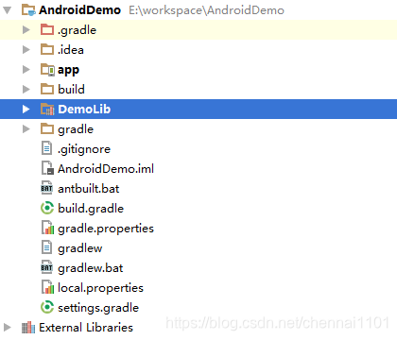Expand the app module arrow
Viewport: 397px width, 340px height.
tap(26, 70)
